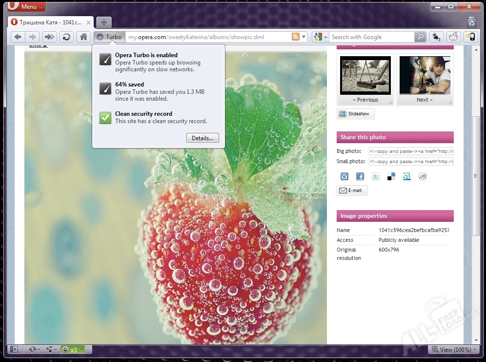486x362 pixels.
Task: Click the Reddit extension icon in toolbar
Action: (453, 37)
